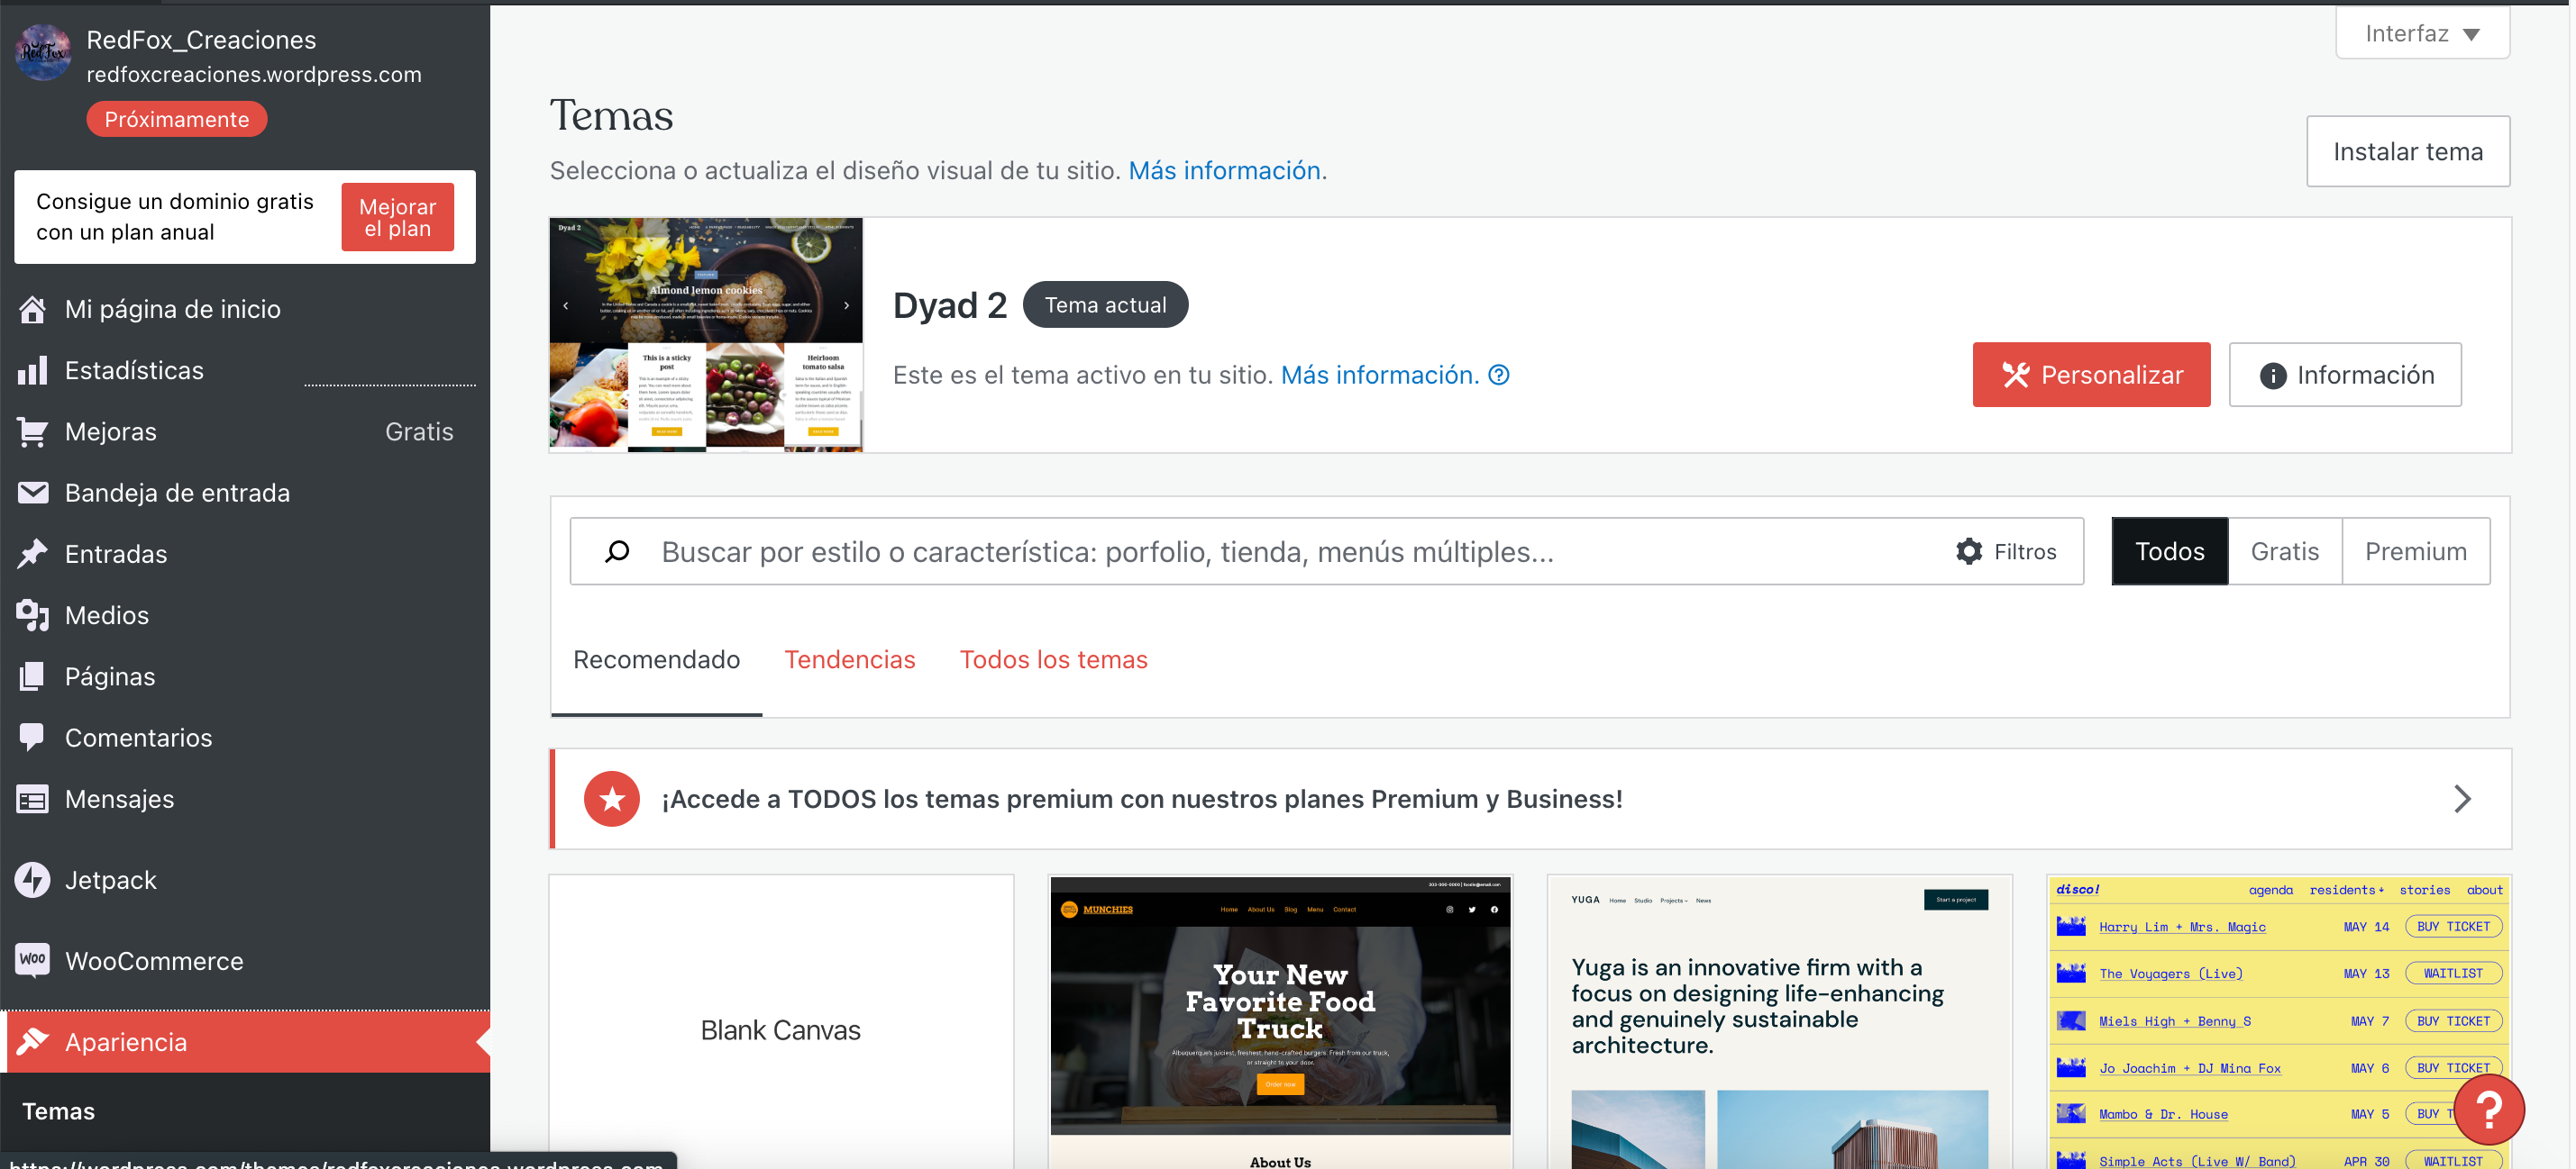Screen dimensions: 2576x1169
Task: Click the form icon for Mensajes
Action: 32,800
